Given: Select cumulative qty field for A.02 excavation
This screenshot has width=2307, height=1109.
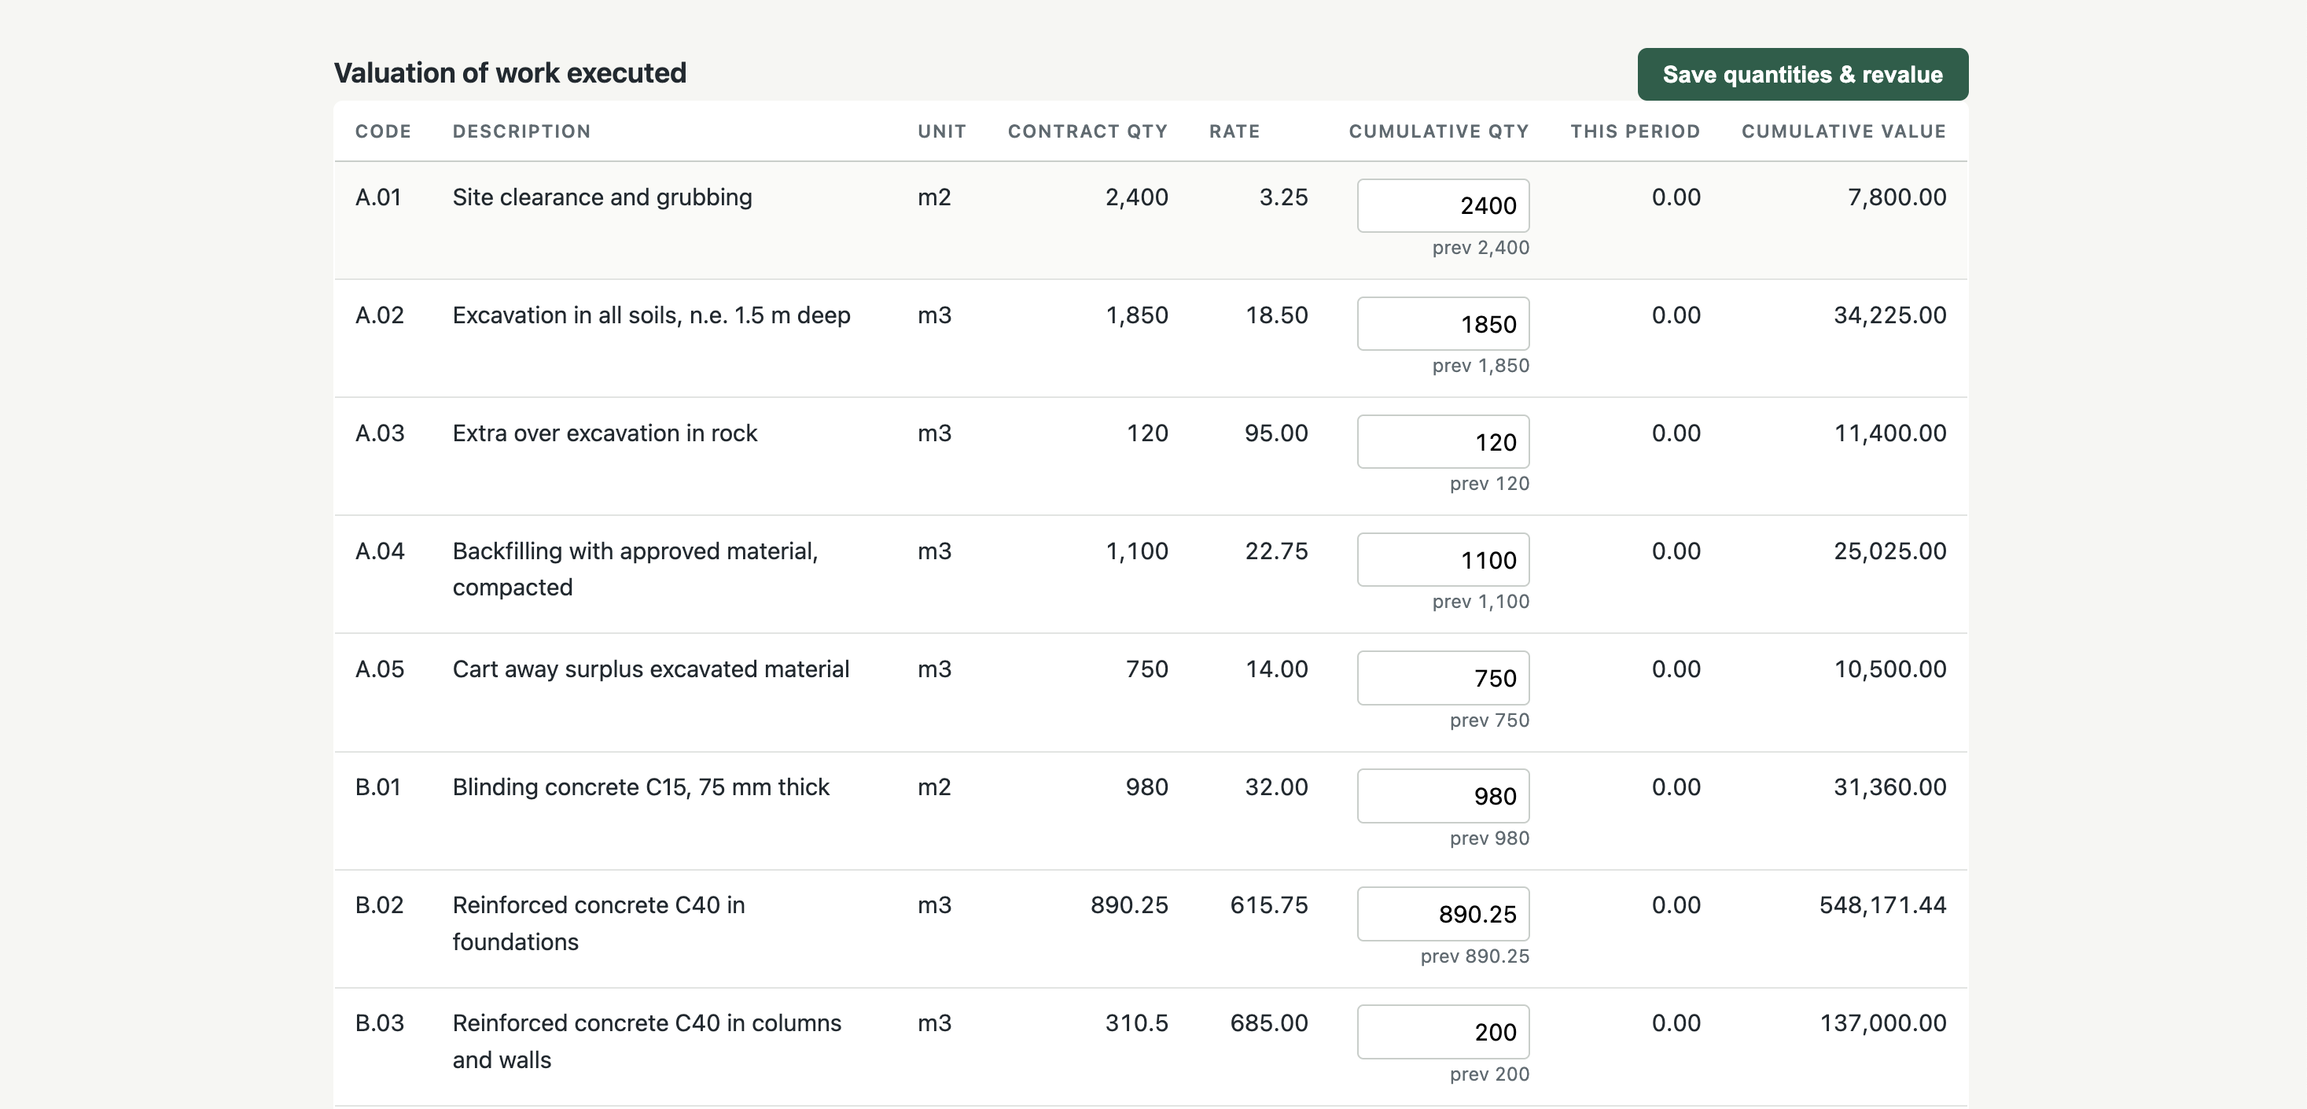Looking at the screenshot, I should [x=1443, y=323].
